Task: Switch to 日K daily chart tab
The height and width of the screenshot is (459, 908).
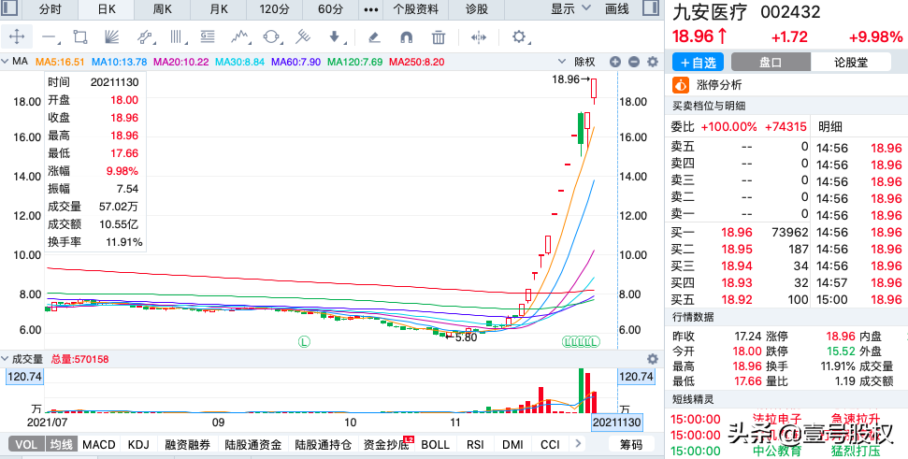Action: point(106,9)
